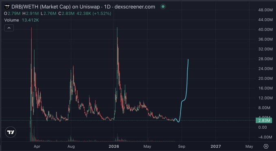Click the DRB token face icon
Screen dimensions: 276x151
[7, 7]
